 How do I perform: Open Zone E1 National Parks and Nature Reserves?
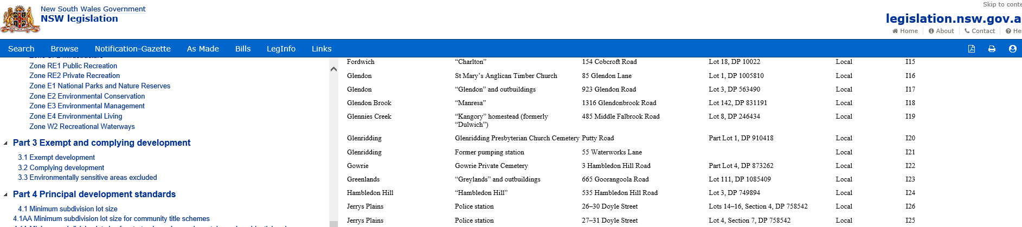coord(100,86)
